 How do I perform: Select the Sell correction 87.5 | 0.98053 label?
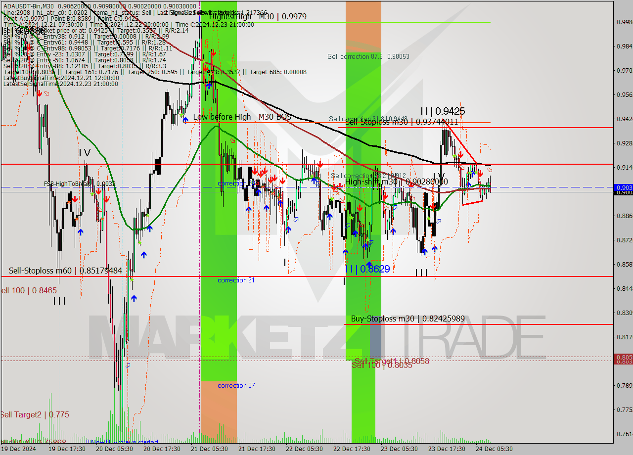coord(368,57)
